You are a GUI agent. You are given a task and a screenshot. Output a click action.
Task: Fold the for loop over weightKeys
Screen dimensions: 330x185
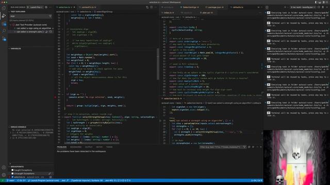point(62,63)
